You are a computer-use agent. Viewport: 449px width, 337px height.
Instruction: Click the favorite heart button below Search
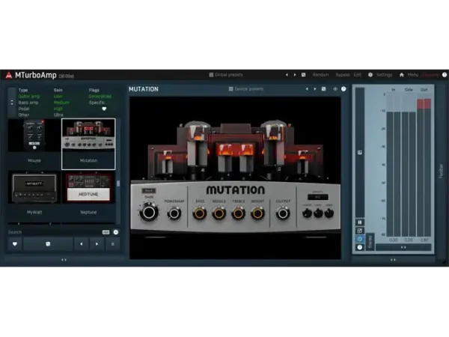[15, 244]
